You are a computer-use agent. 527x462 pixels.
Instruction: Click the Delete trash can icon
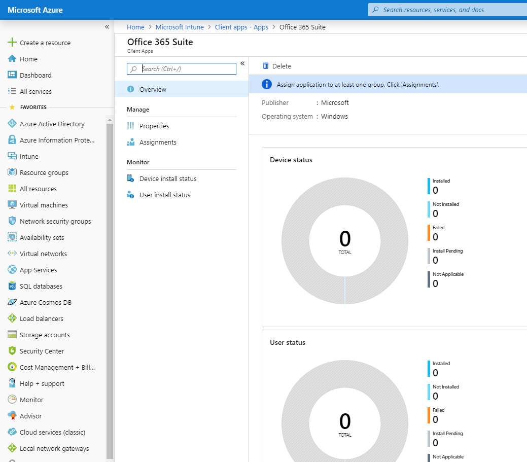click(266, 66)
